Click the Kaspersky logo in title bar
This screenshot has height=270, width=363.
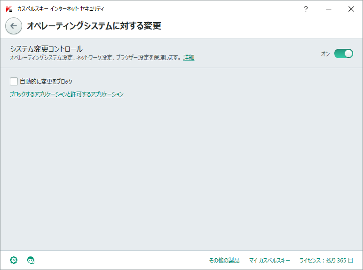[x=9, y=9]
